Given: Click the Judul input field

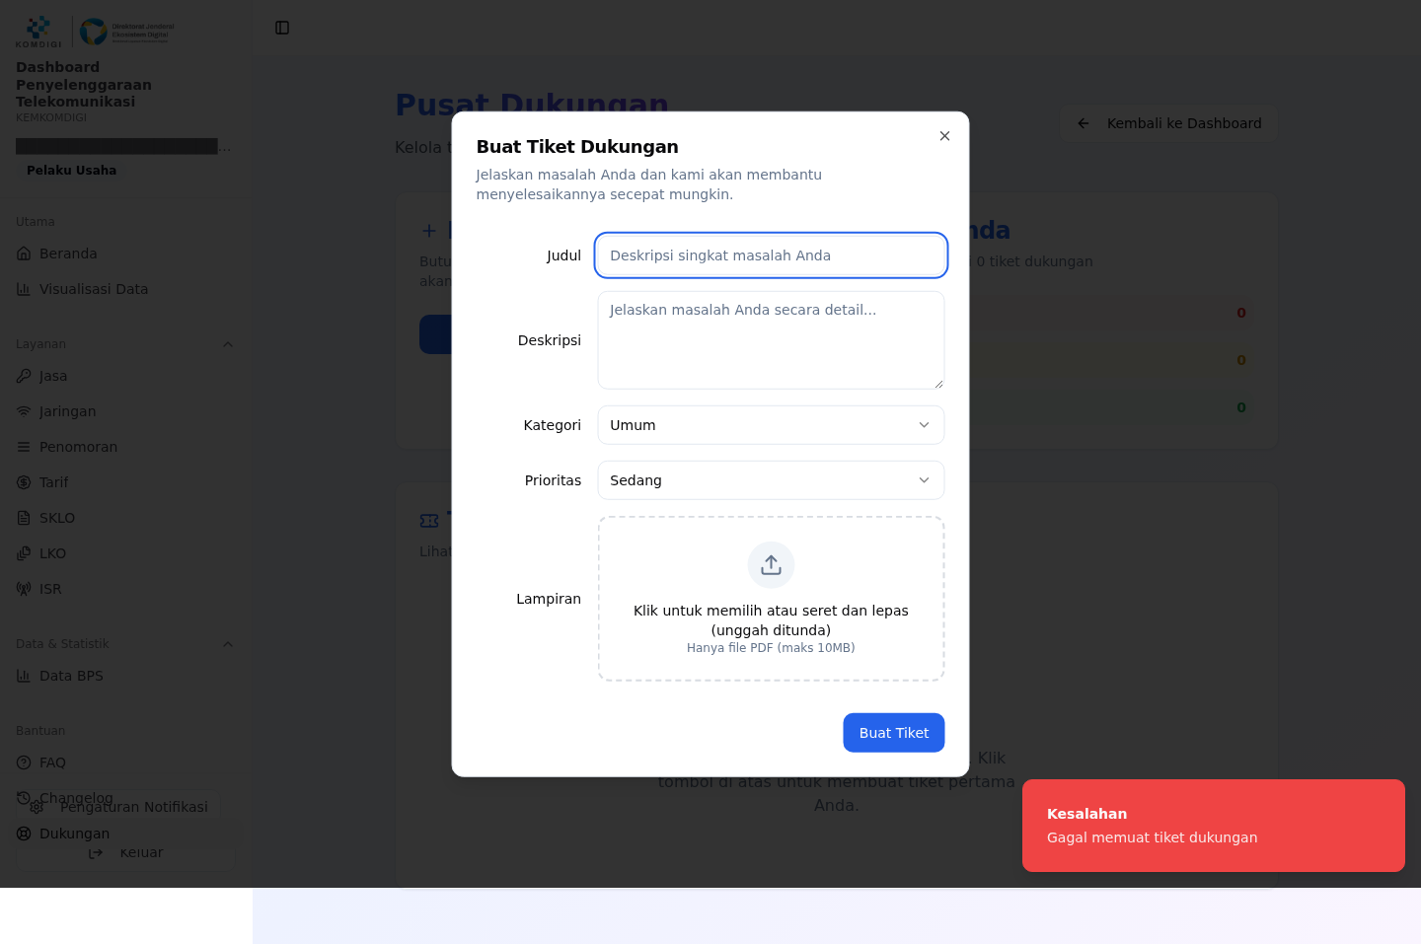Looking at the screenshot, I should pyautogui.click(x=771, y=255).
